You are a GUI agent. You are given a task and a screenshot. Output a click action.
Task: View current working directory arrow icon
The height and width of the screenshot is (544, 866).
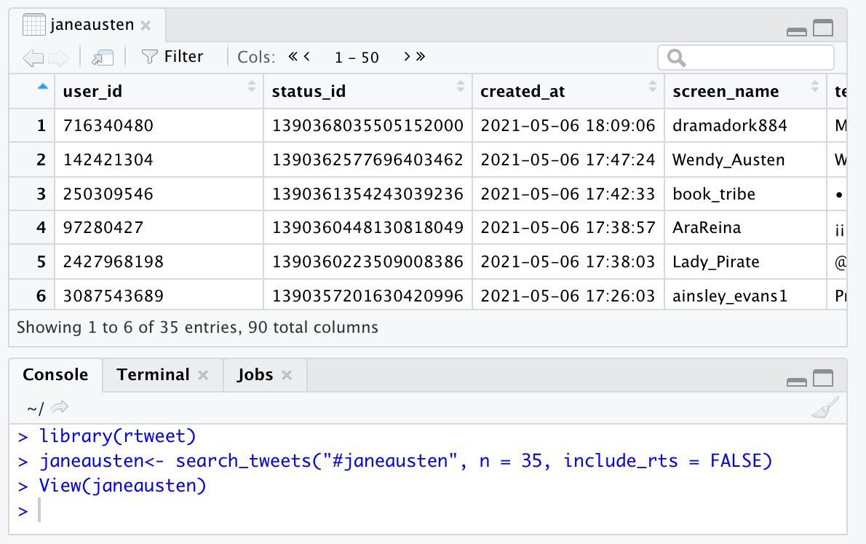click(59, 407)
